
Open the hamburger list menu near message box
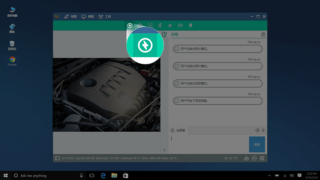263,130
